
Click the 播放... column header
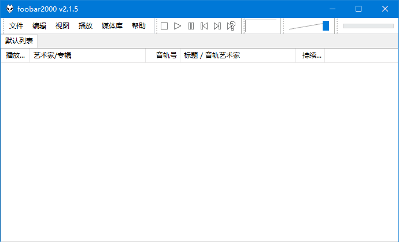(x=15, y=55)
